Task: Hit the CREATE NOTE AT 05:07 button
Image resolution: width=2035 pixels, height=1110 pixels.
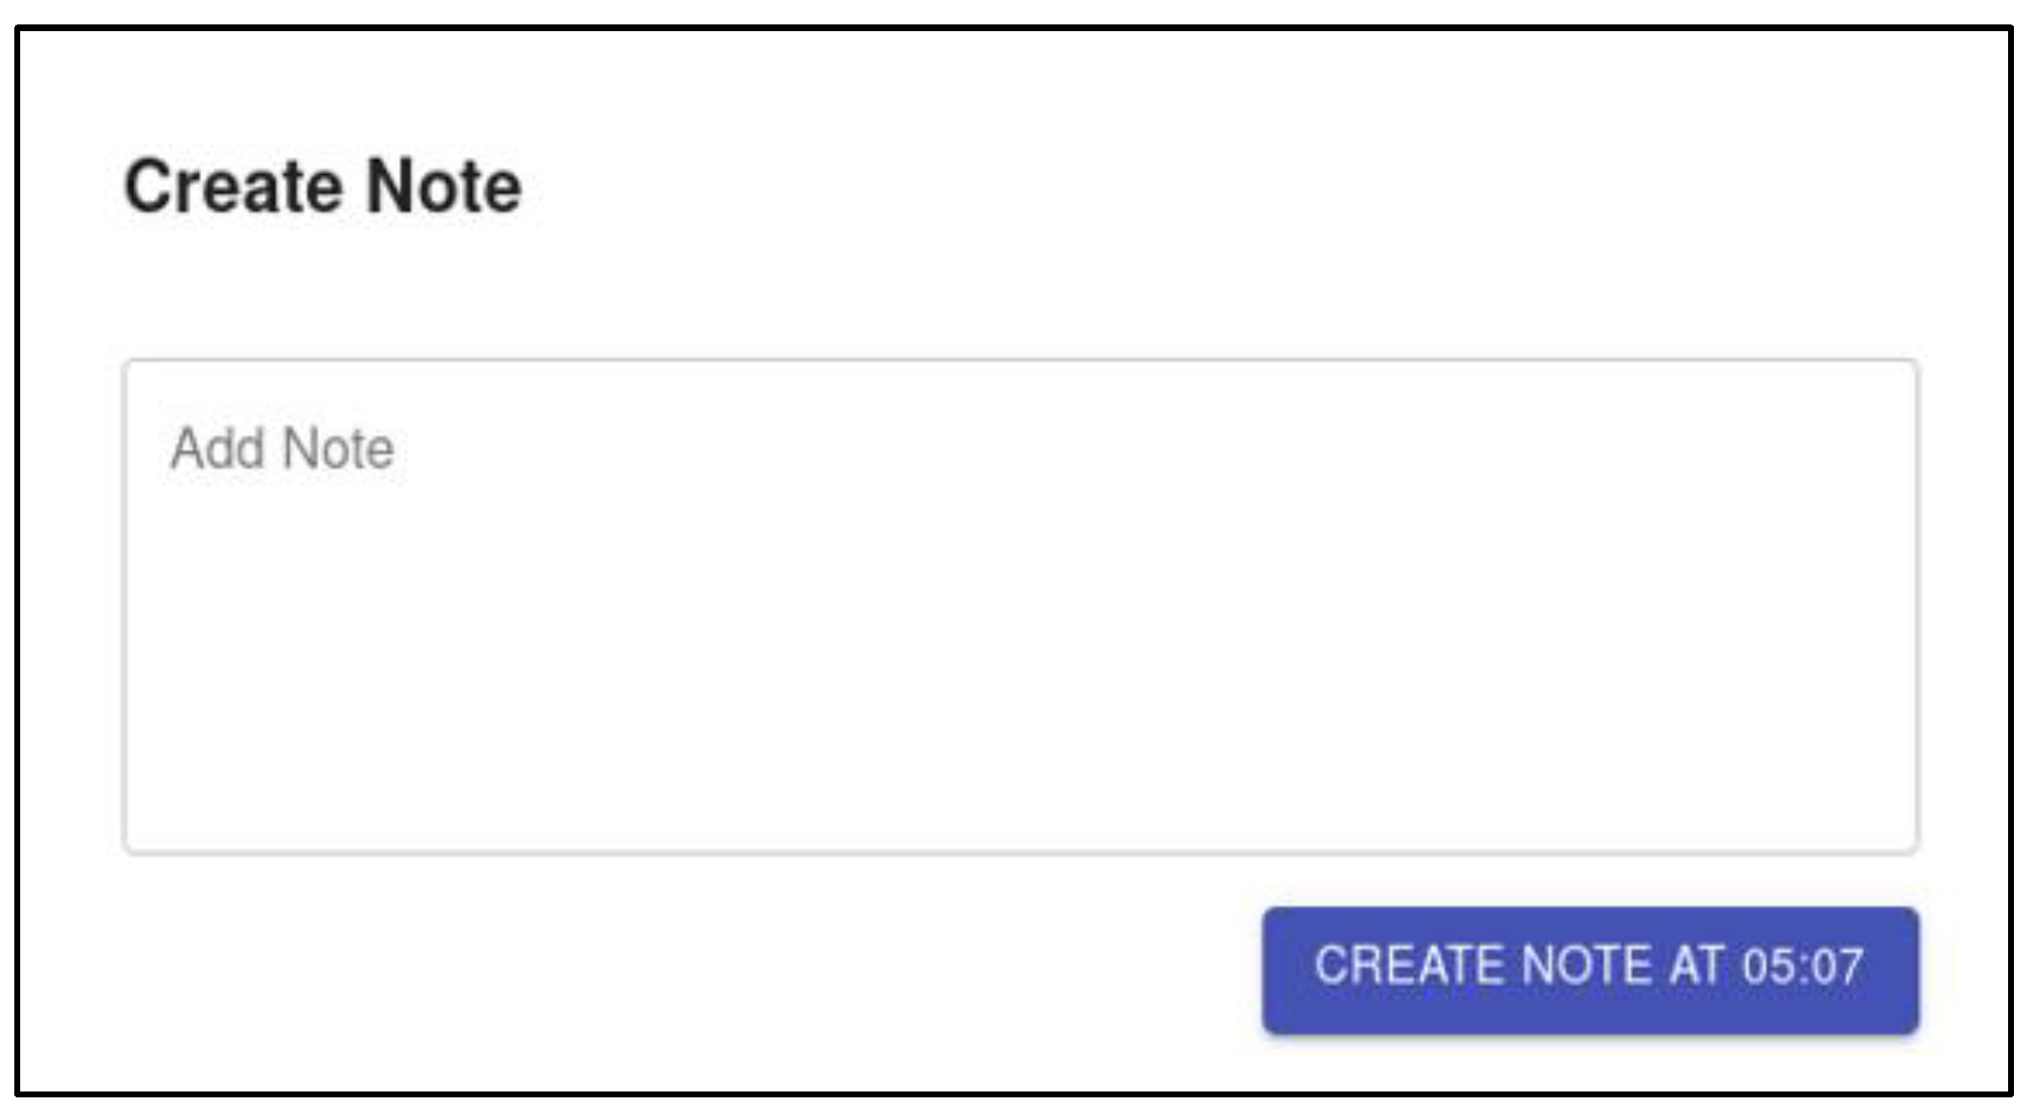Action: pos(1590,970)
